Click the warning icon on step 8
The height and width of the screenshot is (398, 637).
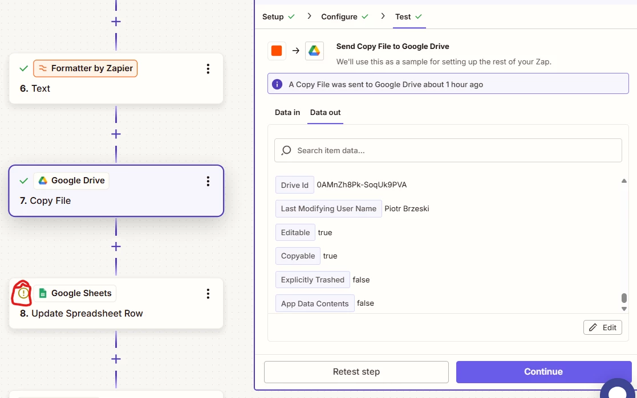23,293
